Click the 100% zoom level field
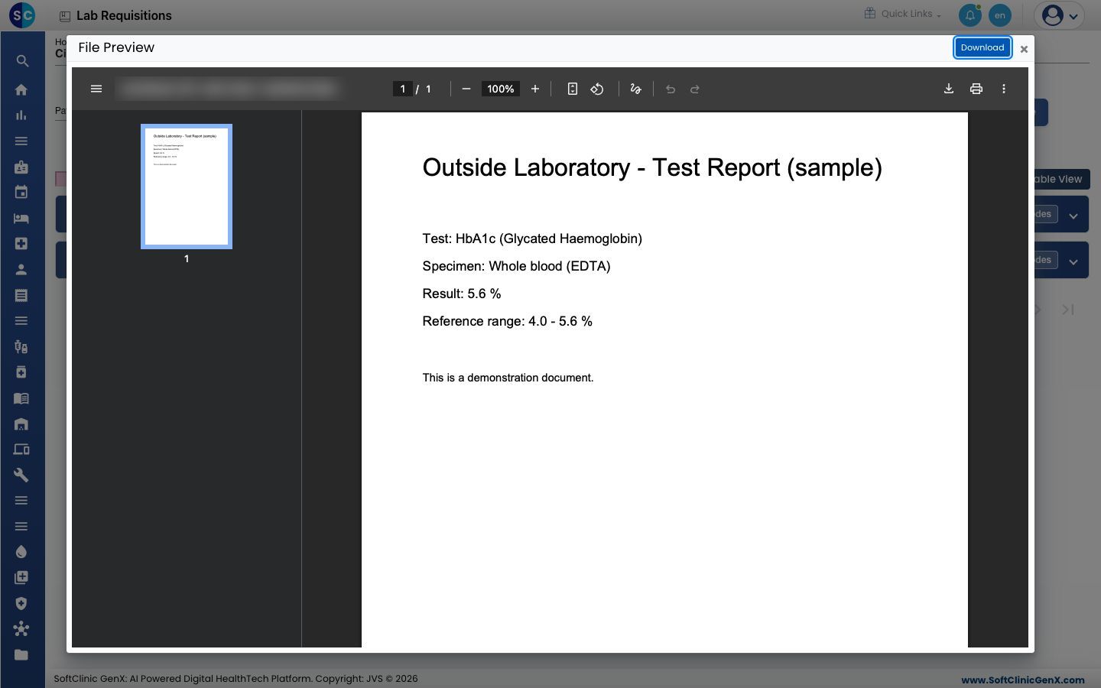 501,89
